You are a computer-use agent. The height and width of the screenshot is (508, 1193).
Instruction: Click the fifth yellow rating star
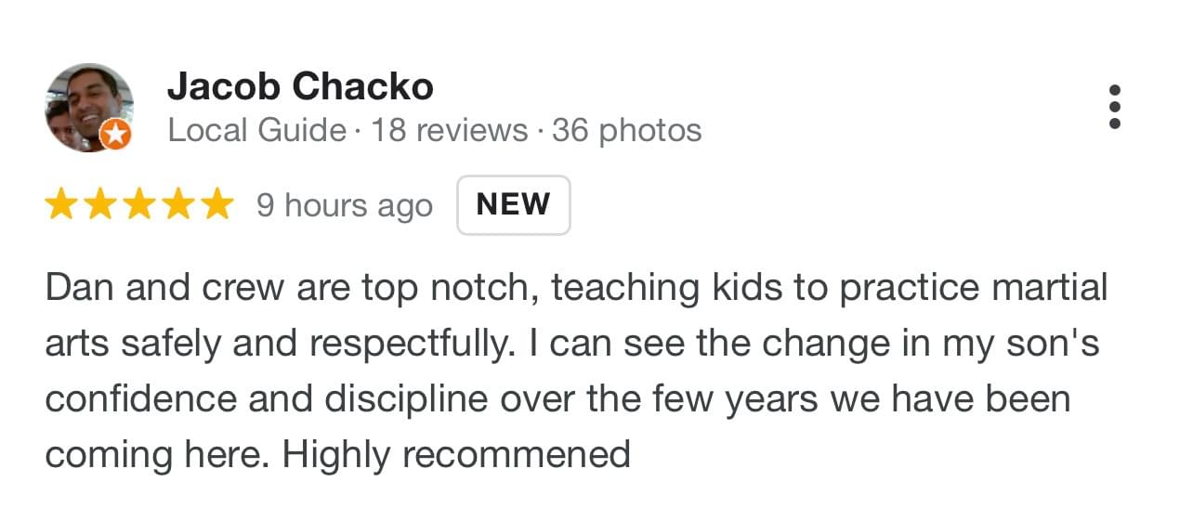click(217, 204)
